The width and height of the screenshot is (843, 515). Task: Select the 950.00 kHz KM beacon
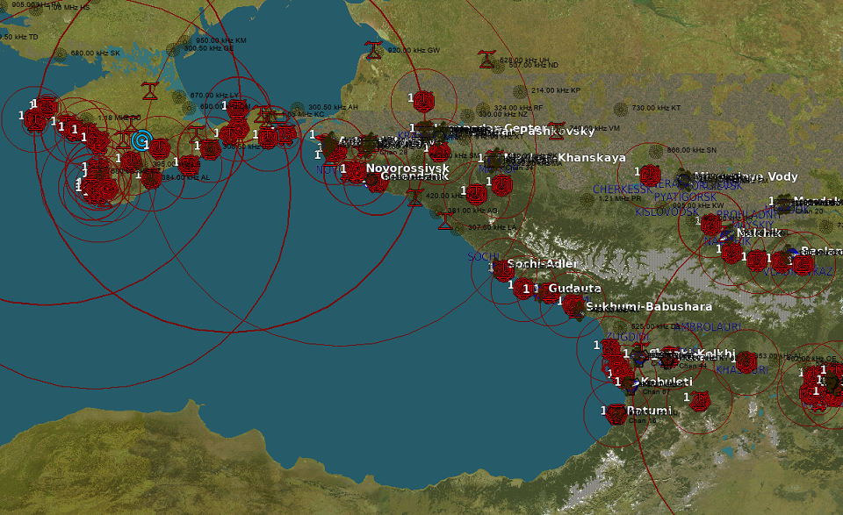point(184,41)
